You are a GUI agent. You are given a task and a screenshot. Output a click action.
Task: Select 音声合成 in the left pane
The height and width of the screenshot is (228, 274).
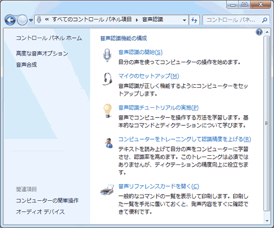pos(26,65)
